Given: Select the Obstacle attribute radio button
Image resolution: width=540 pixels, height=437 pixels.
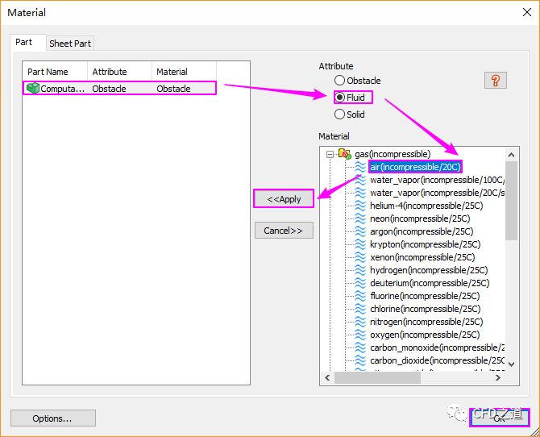Looking at the screenshot, I should [x=340, y=81].
